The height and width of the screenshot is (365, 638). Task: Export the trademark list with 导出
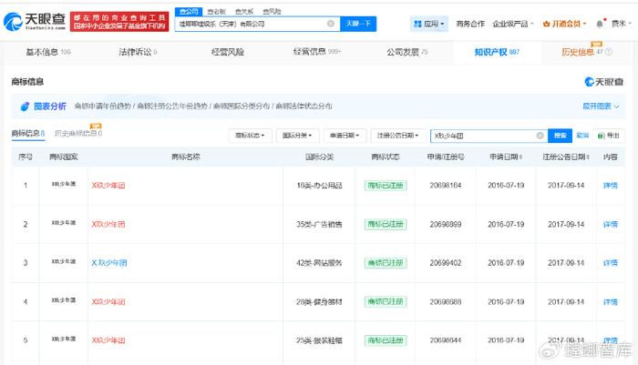click(x=609, y=136)
